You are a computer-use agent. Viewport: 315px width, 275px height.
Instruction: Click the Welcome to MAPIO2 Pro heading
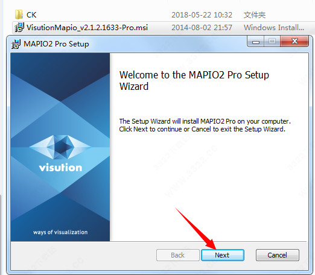coord(194,81)
